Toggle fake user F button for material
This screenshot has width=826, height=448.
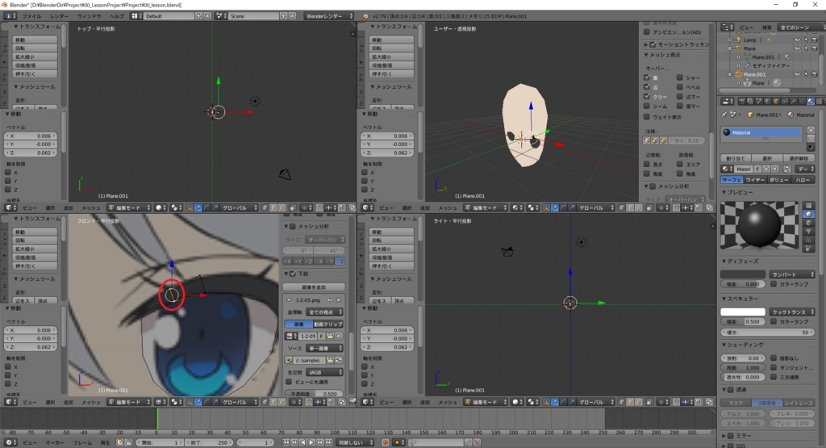click(757, 170)
